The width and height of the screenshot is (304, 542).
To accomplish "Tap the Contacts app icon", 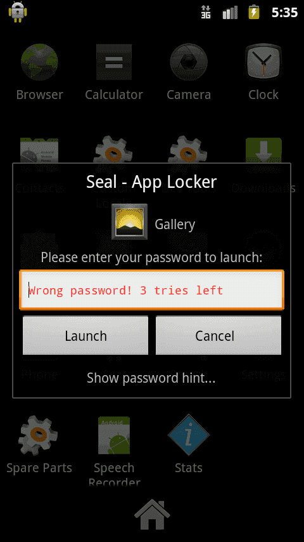I will coord(39,150).
